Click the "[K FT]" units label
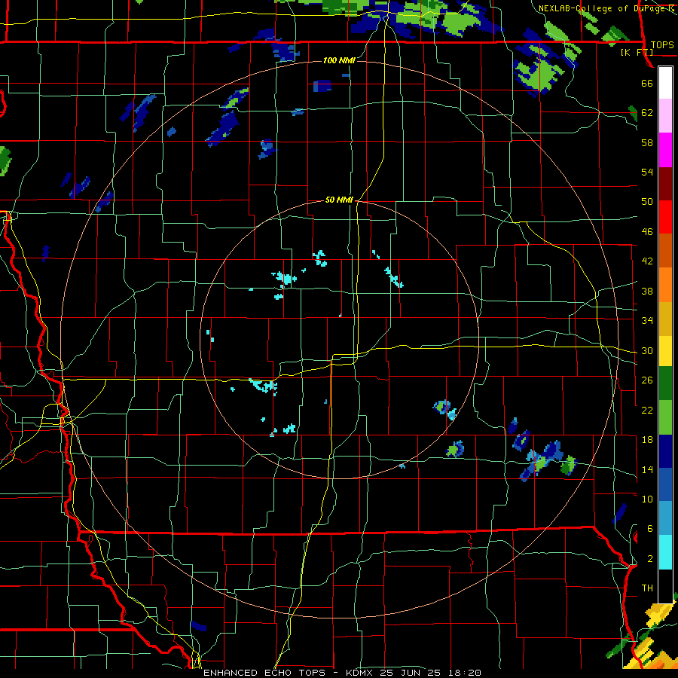The width and height of the screenshot is (678, 678). [637, 52]
